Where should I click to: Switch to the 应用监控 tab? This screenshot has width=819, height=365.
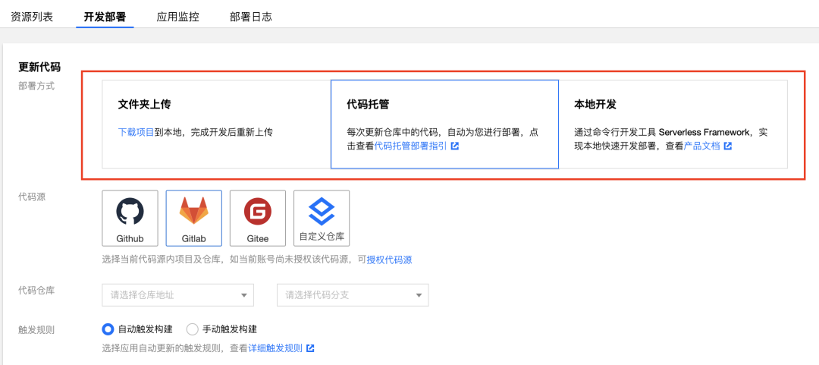click(x=178, y=16)
